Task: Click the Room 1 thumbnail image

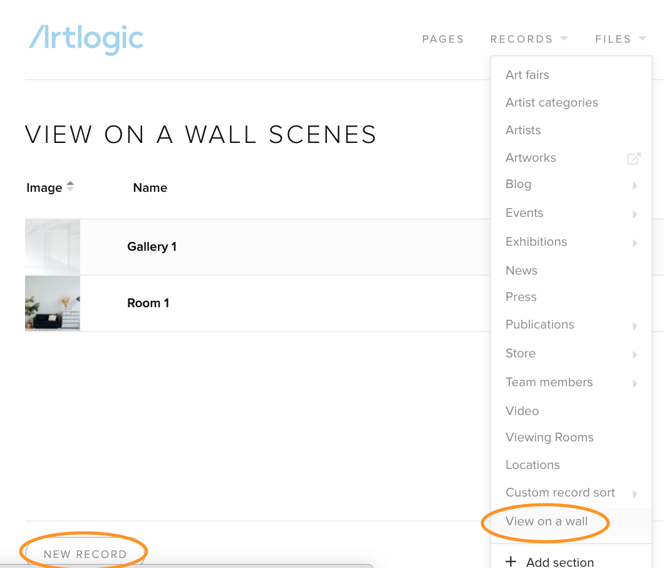Action: (53, 303)
